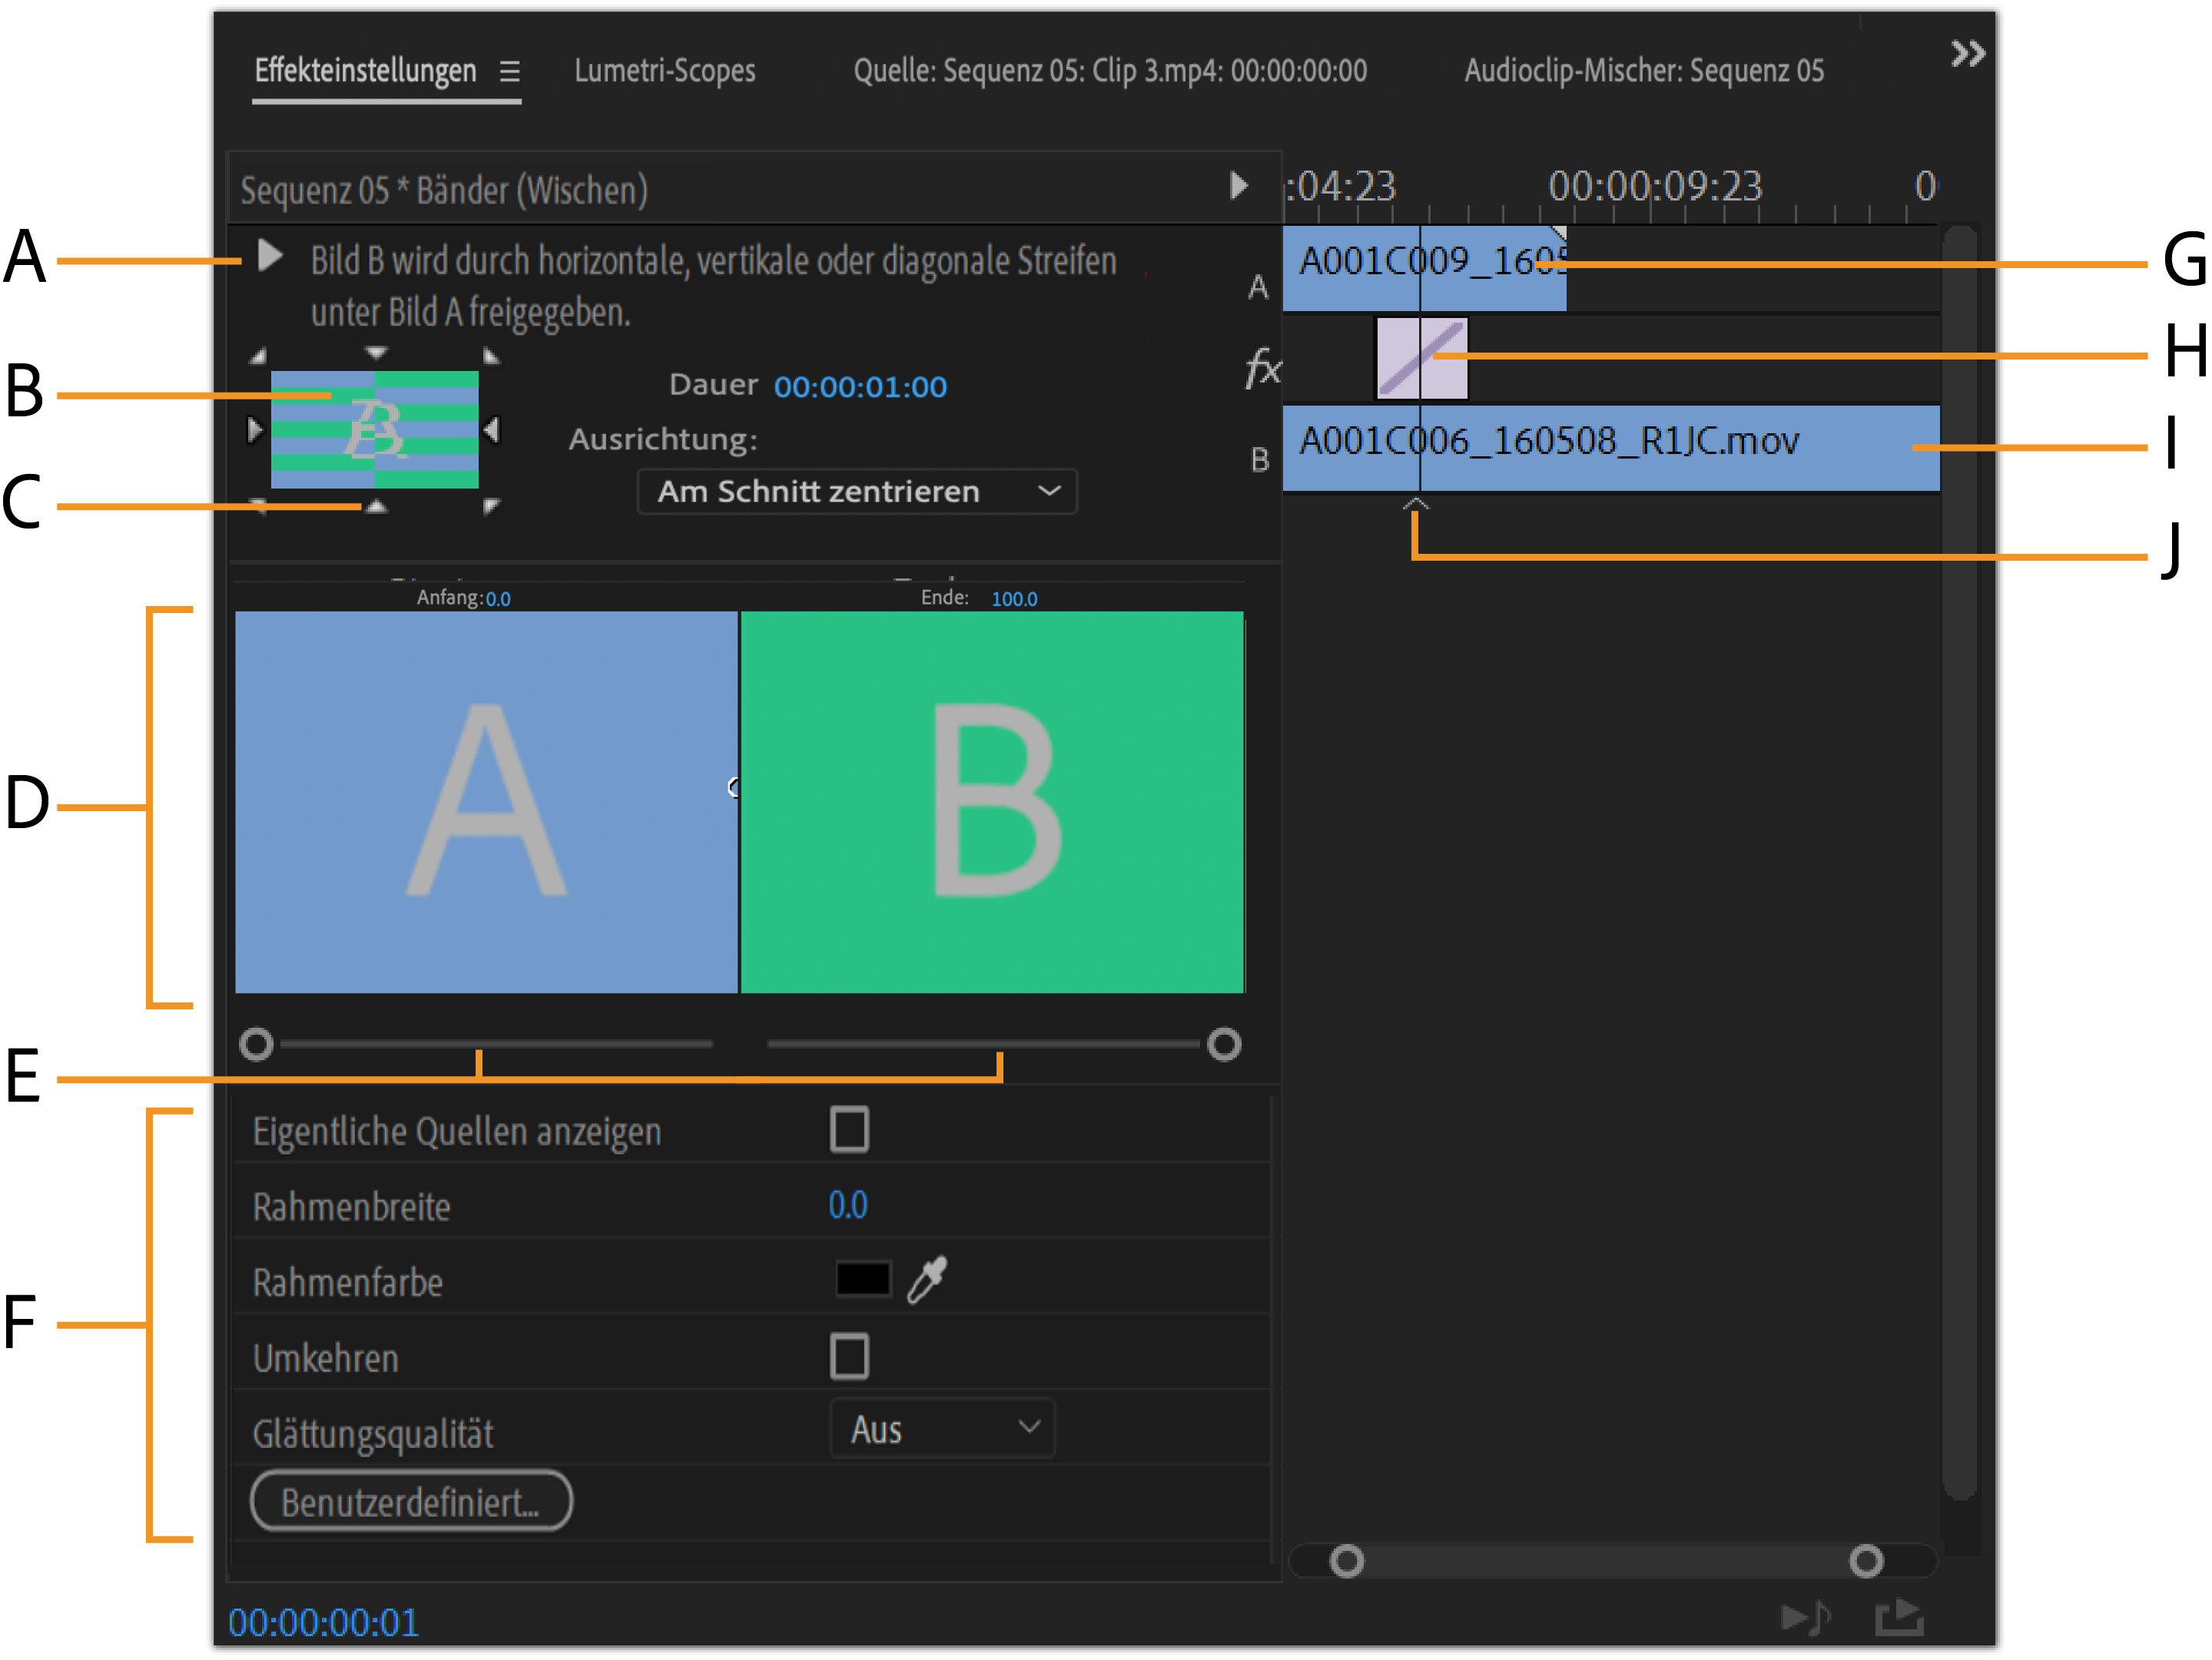2212x1660 pixels.
Task: Click the Dauer timecode value
Action: 860,387
